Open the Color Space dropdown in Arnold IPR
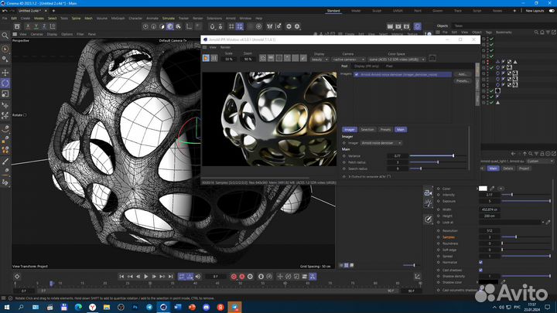This screenshot has width=557, height=313. 397,60
